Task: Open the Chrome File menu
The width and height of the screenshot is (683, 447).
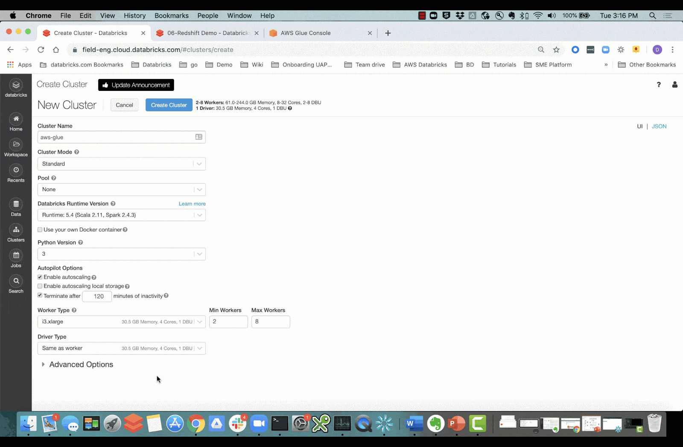Action: click(x=66, y=15)
